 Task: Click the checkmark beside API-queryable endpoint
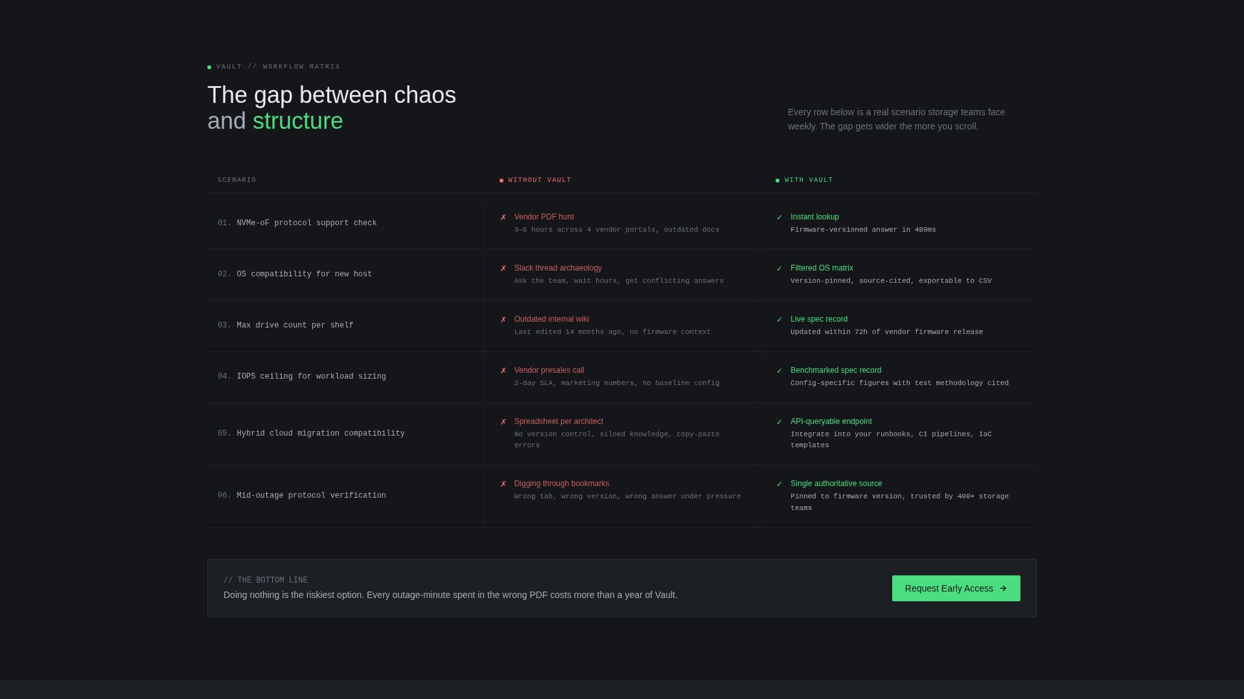[x=780, y=421]
